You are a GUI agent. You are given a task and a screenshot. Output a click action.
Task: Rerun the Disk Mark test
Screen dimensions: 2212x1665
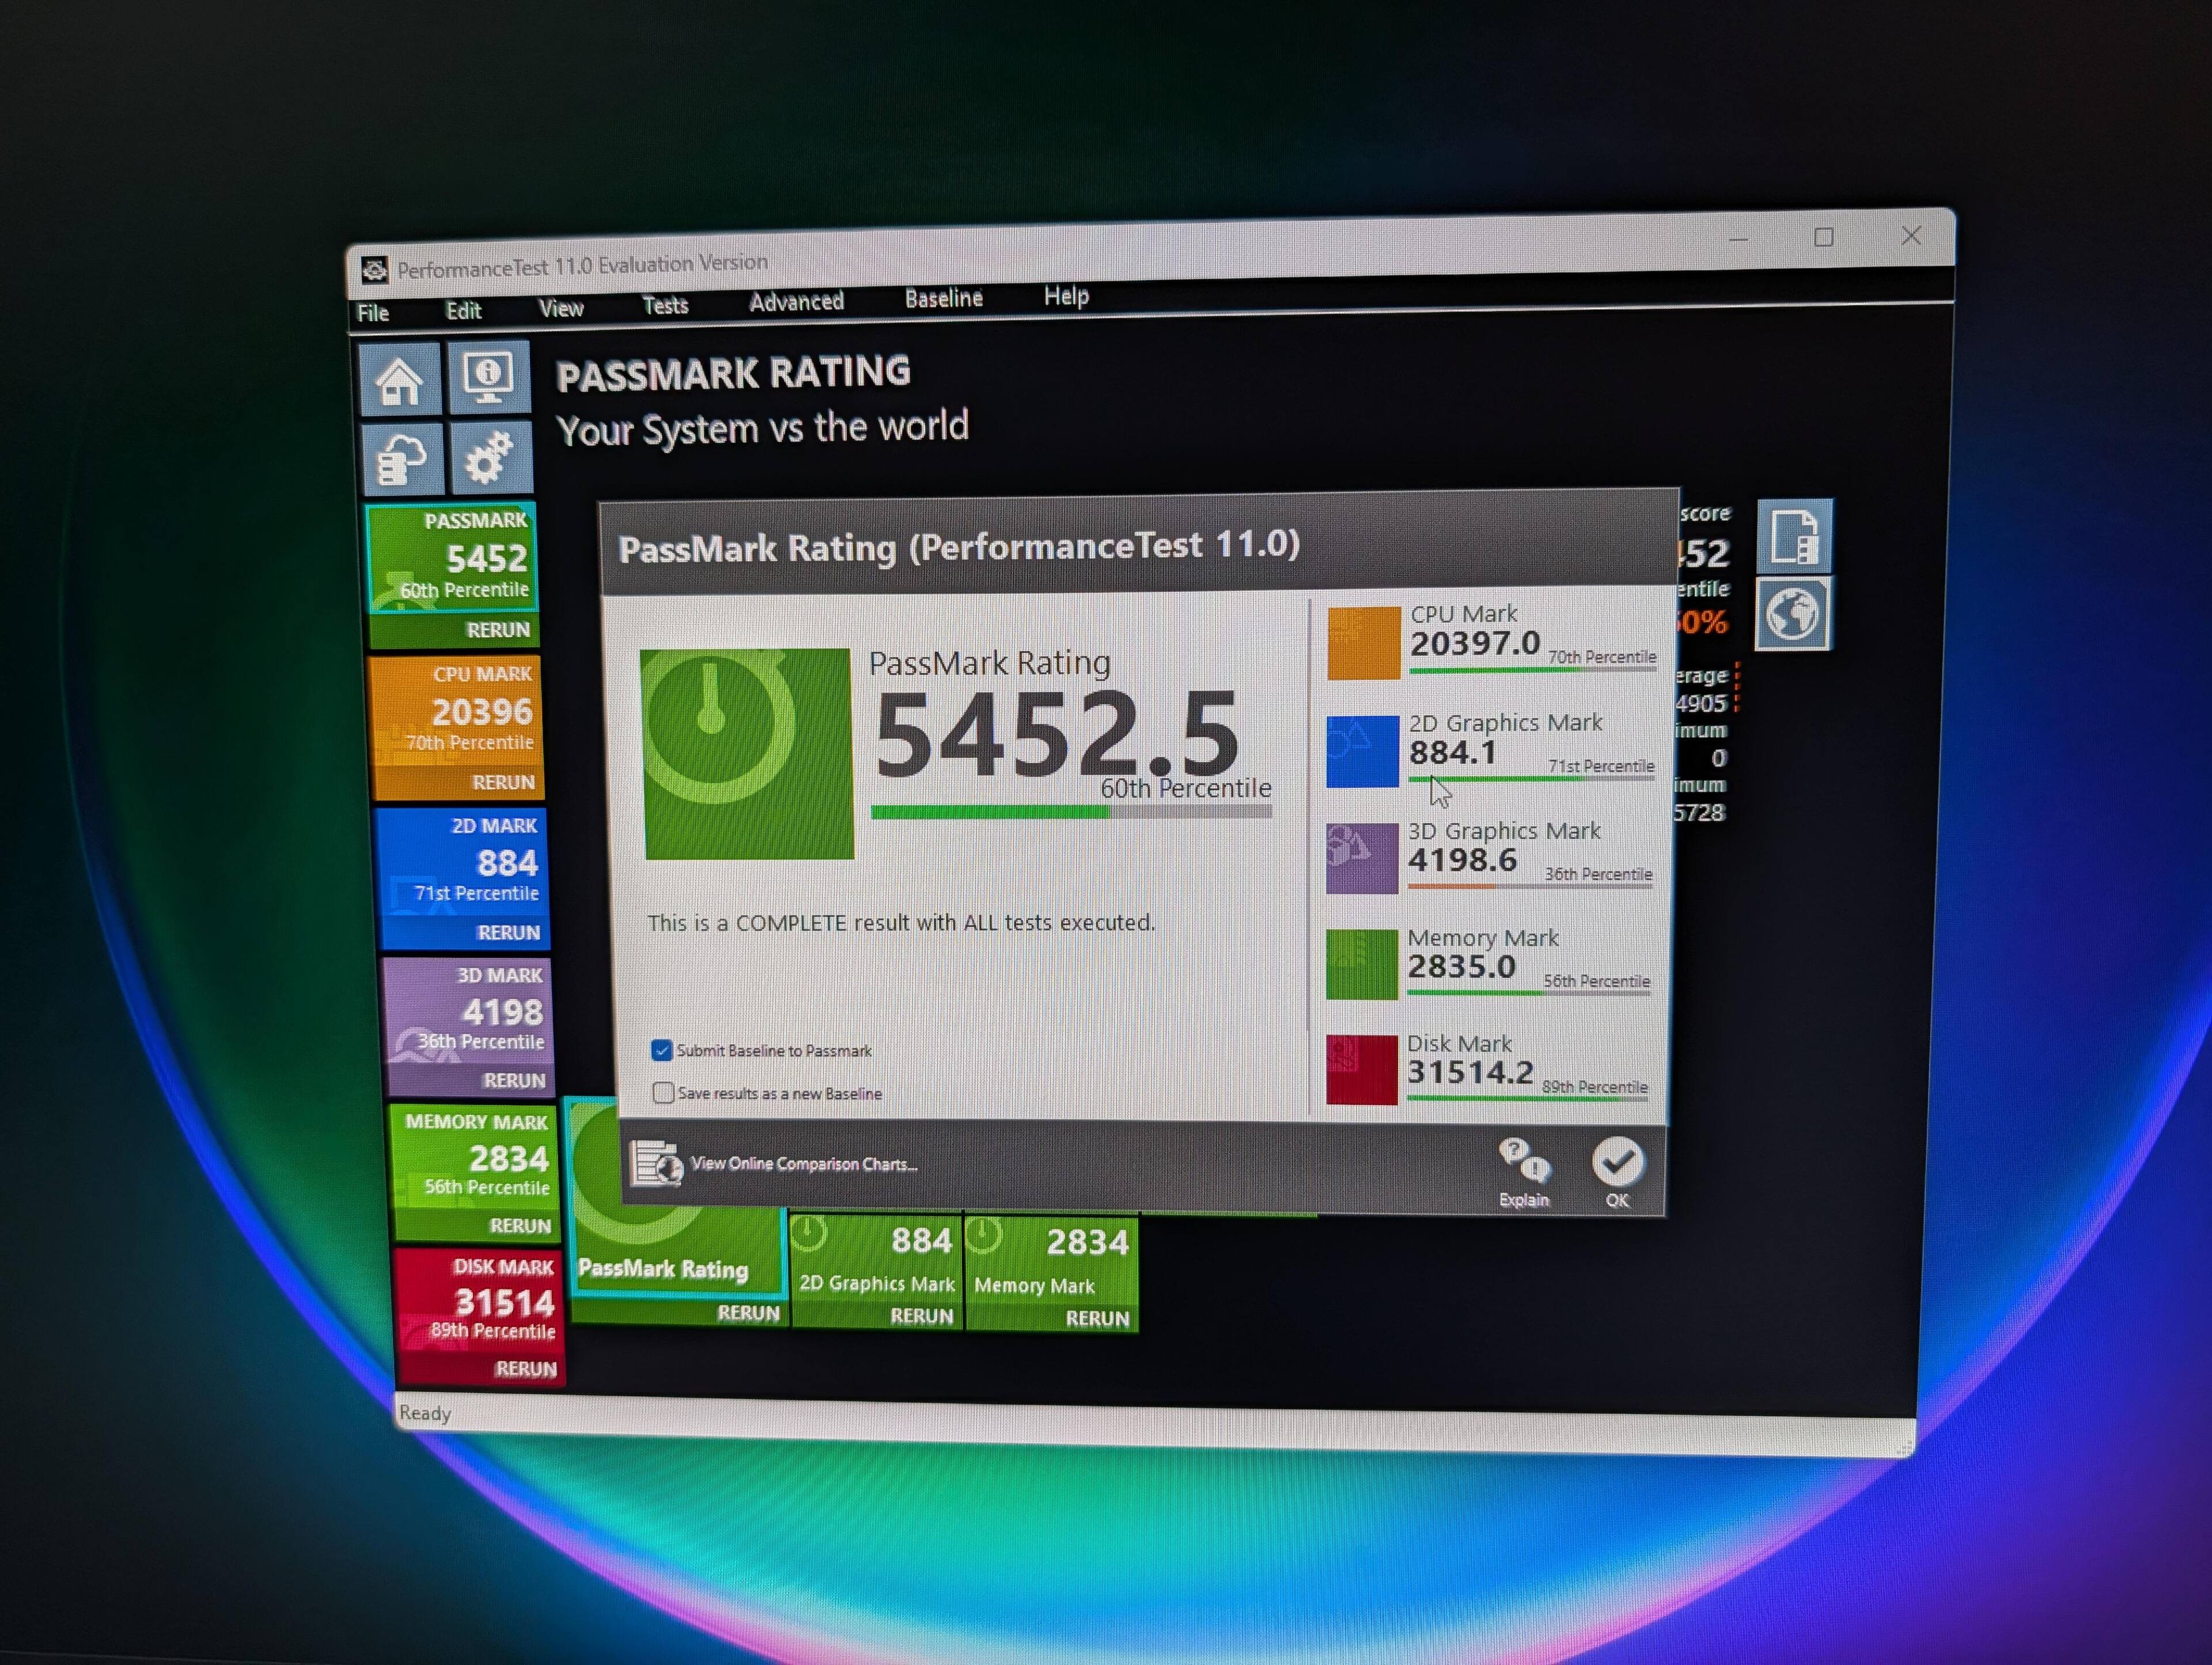pos(526,1368)
